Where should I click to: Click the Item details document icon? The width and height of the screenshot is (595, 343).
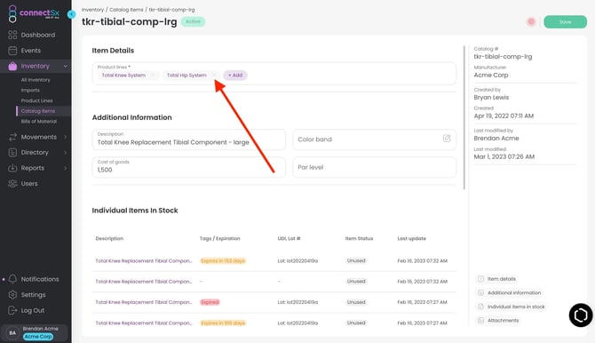tap(480, 279)
